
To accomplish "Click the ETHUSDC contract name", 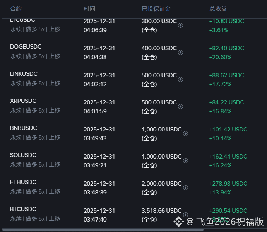I will [x=23, y=182].
